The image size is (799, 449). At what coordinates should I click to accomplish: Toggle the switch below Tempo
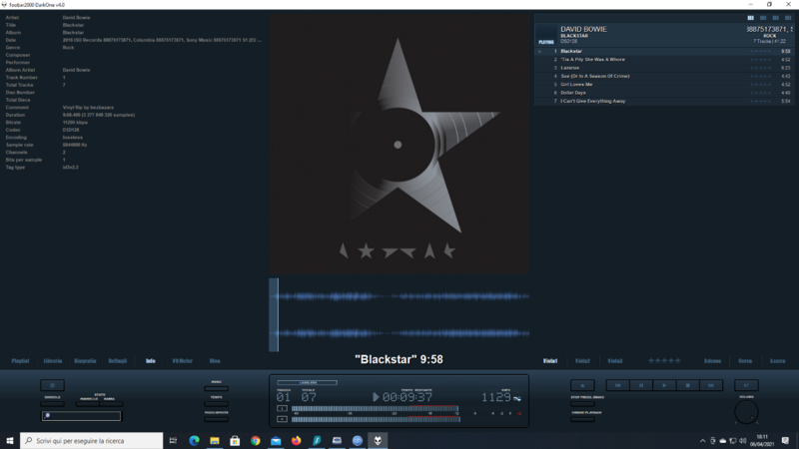tap(216, 419)
